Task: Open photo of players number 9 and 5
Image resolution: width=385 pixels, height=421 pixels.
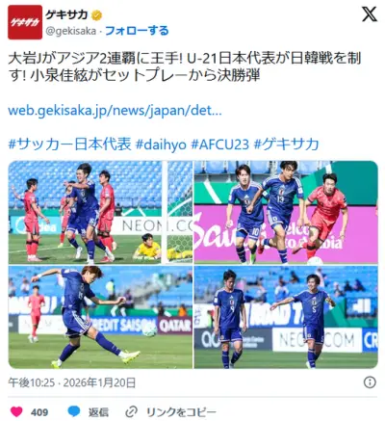Action: [x=286, y=317]
